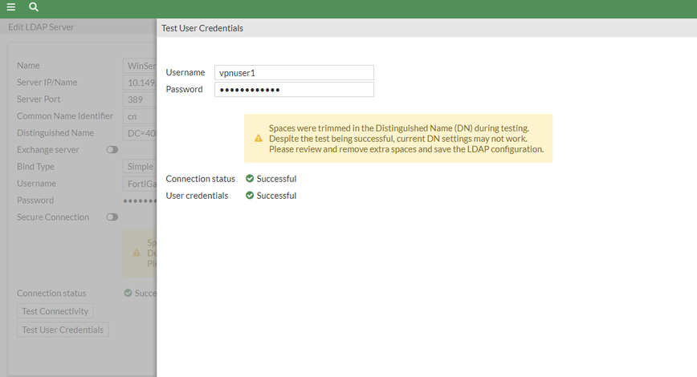Click the Server Port field showing 389
This screenshot has width=697, height=377.
(x=140, y=99)
